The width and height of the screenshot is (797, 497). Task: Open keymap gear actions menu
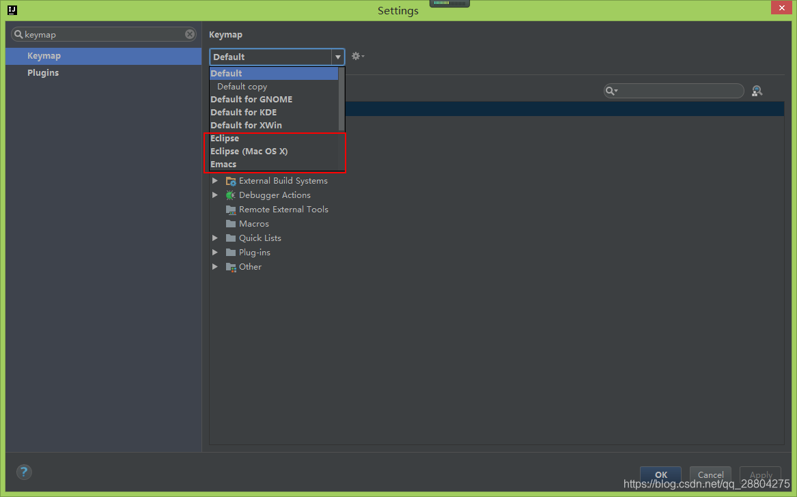click(x=358, y=57)
